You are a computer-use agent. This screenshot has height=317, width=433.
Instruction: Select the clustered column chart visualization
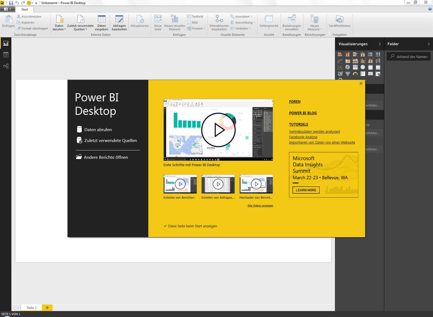(x=363, y=54)
